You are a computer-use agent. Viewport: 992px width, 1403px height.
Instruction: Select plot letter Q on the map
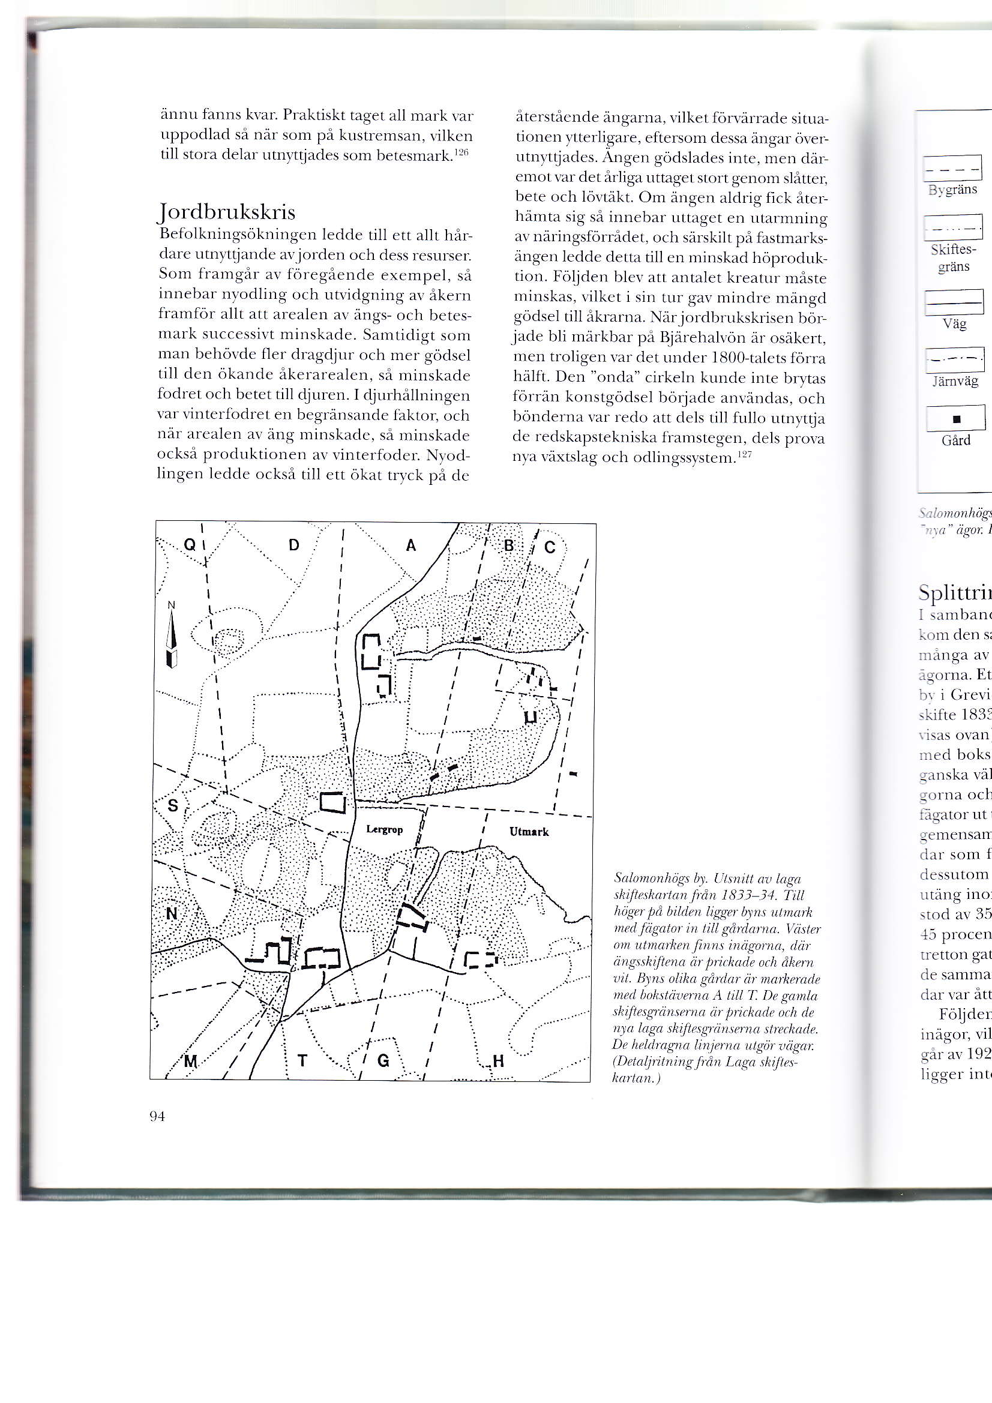click(190, 544)
